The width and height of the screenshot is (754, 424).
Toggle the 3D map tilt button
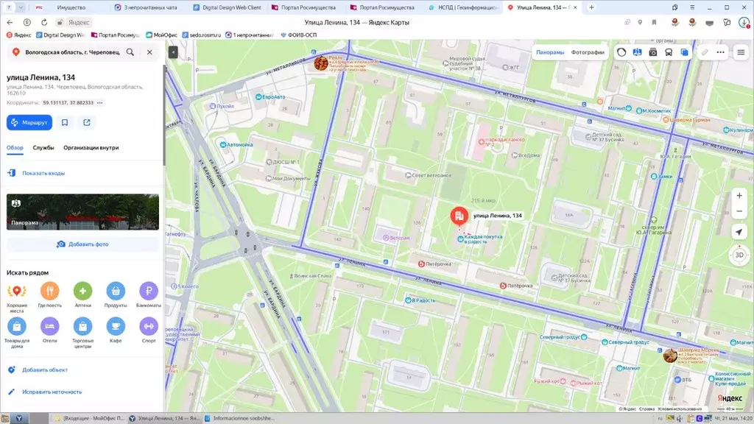[x=739, y=255]
